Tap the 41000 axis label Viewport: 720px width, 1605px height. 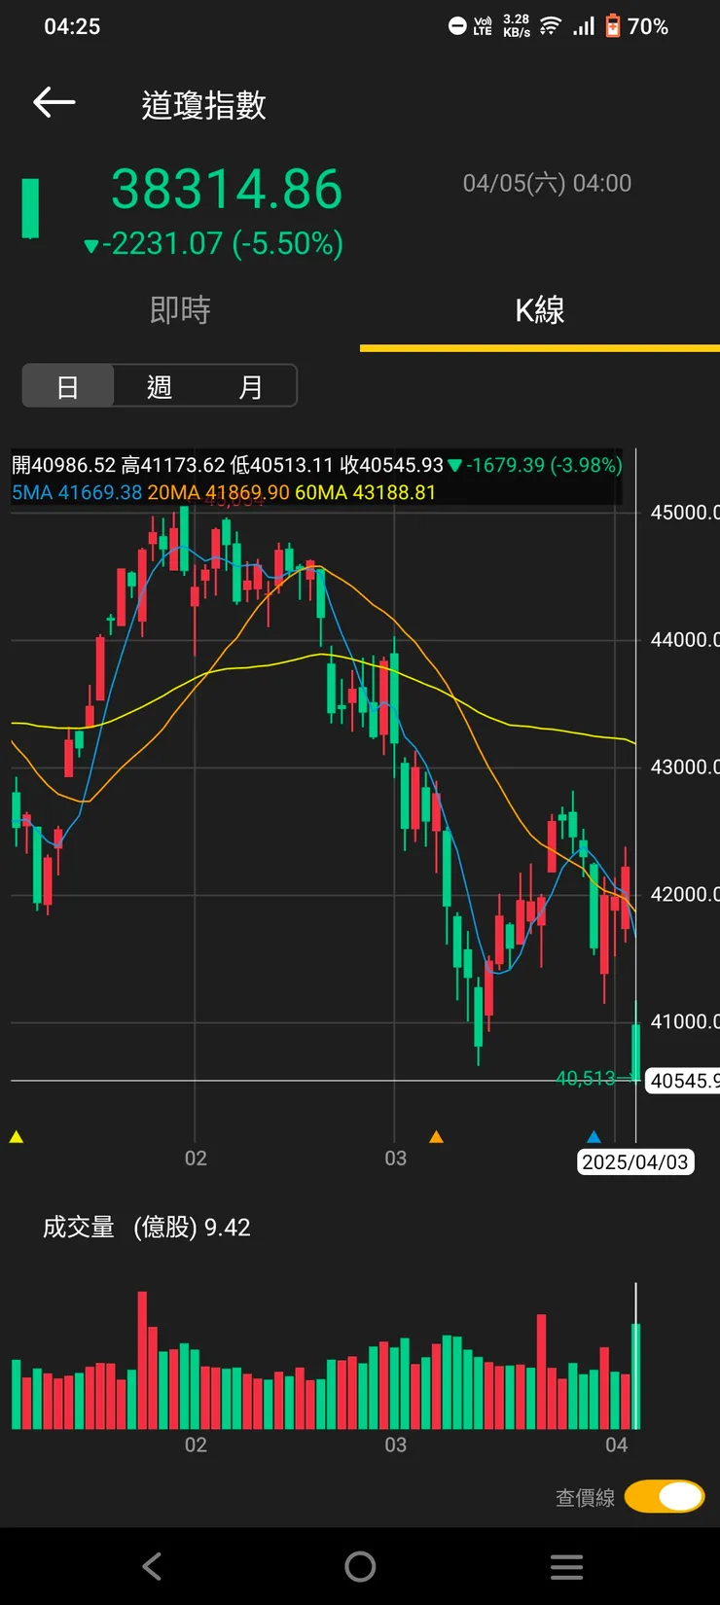[x=685, y=1021]
